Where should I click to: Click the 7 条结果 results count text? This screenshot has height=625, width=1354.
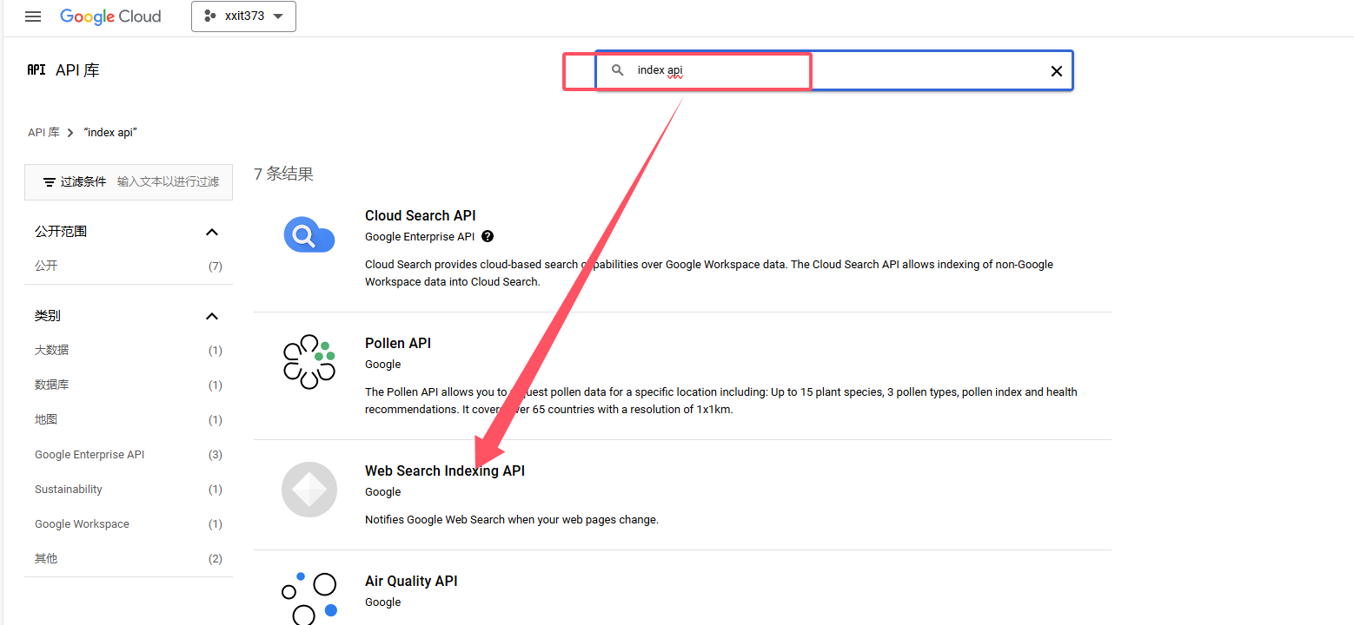tap(283, 174)
